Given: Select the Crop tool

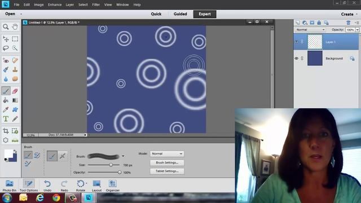Looking at the screenshot, I should tap(6, 131).
